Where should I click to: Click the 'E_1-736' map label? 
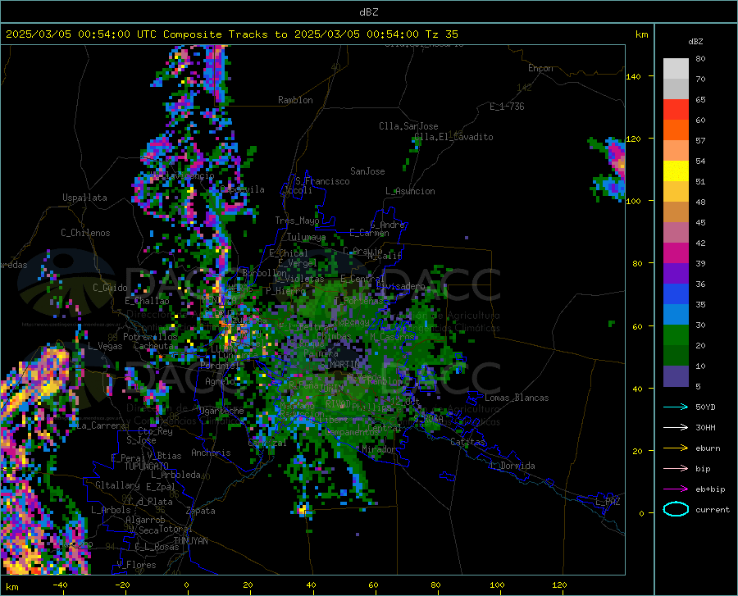point(507,107)
